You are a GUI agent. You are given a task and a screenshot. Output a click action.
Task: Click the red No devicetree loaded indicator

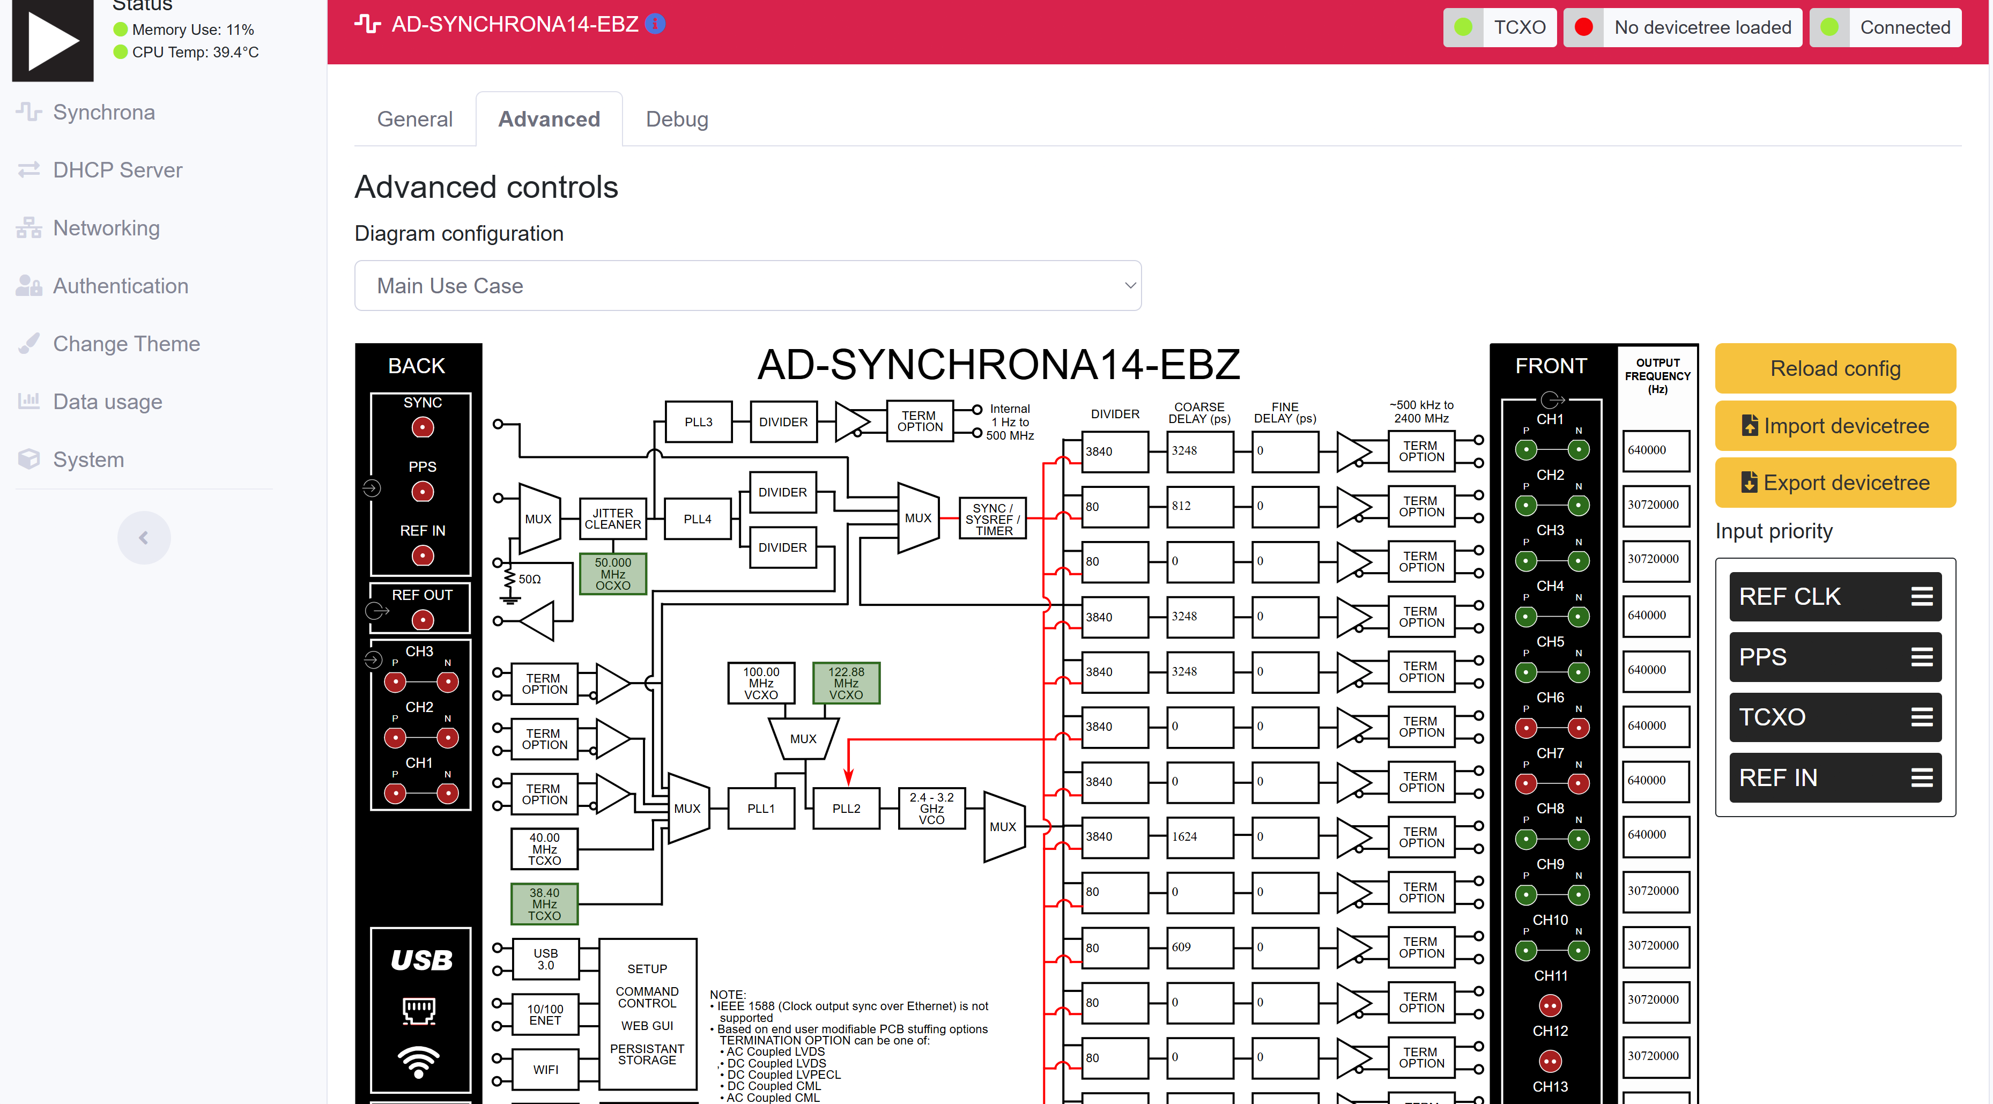[1584, 28]
